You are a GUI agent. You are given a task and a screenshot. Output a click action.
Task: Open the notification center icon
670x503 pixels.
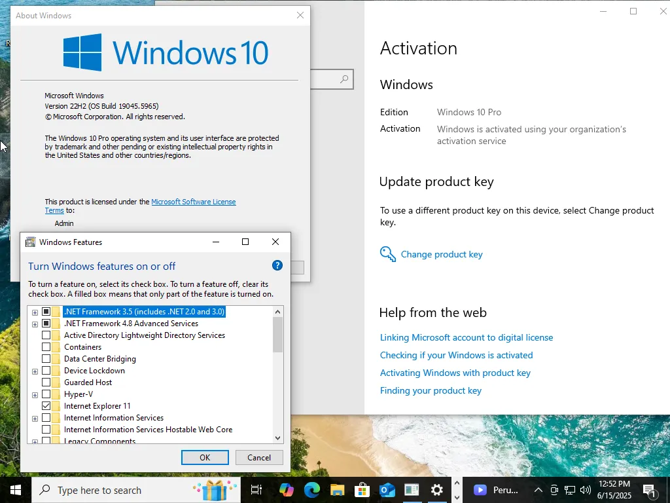click(x=649, y=491)
